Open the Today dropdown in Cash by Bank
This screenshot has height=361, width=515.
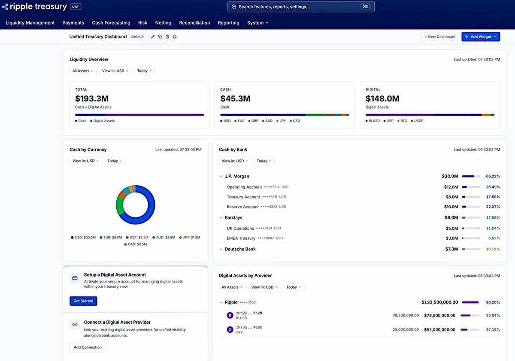(x=264, y=161)
